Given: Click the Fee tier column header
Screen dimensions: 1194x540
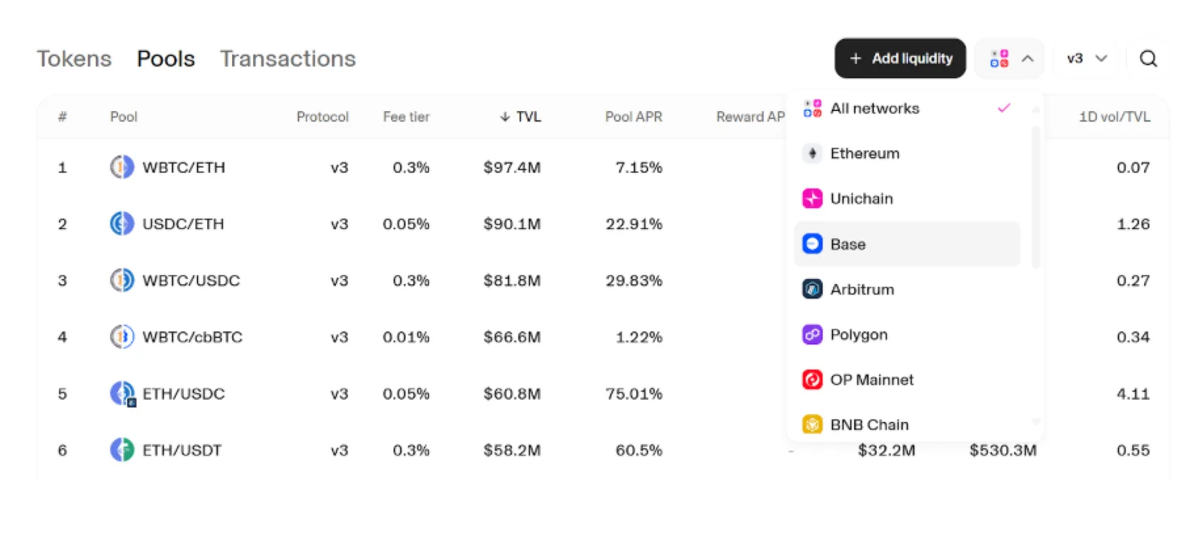Looking at the screenshot, I should (406, 116).
